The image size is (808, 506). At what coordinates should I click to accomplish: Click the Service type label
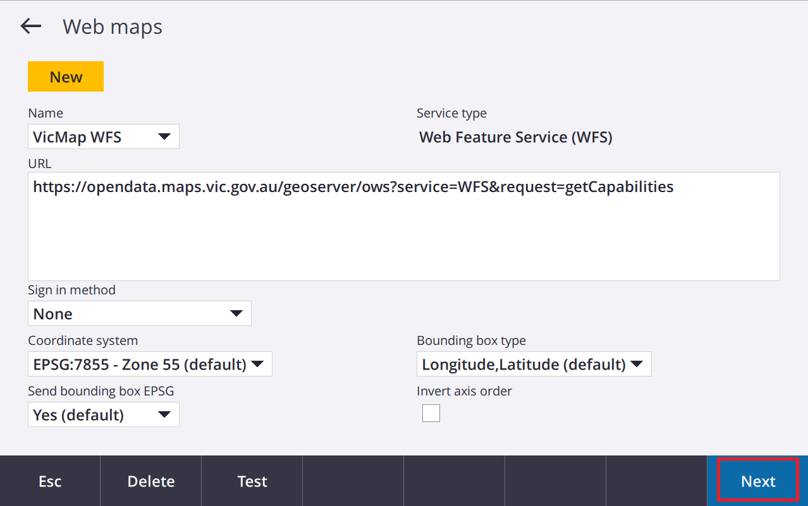tap(451, 113)
